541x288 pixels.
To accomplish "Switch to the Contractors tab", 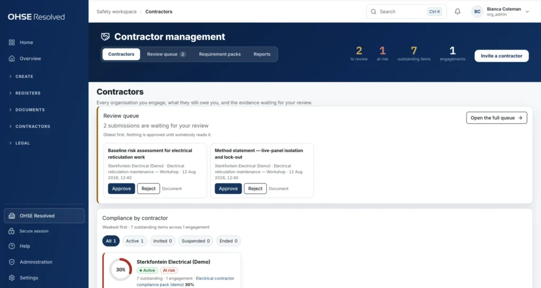I will [x=121, y=54].
